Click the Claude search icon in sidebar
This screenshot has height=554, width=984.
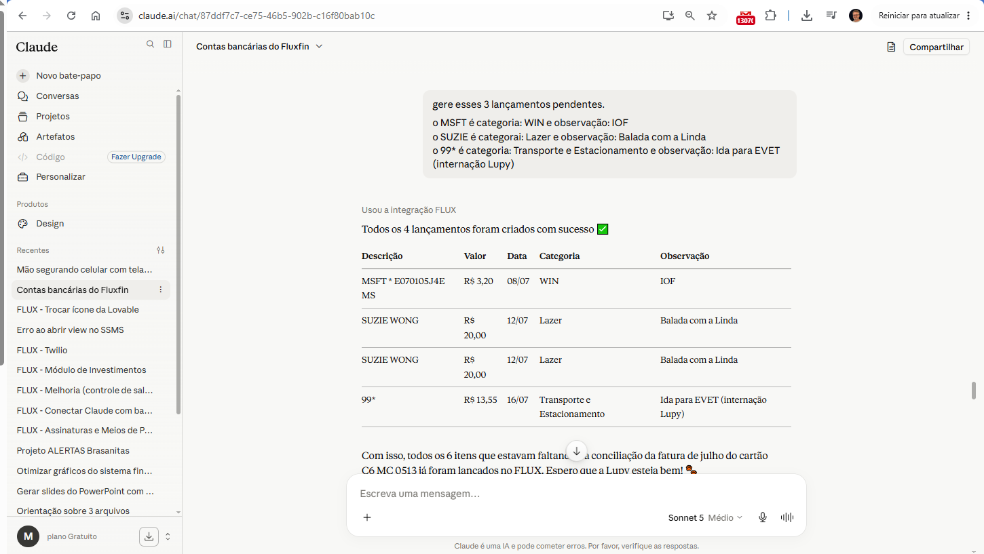pyautogui.click(x=151, y=44)
